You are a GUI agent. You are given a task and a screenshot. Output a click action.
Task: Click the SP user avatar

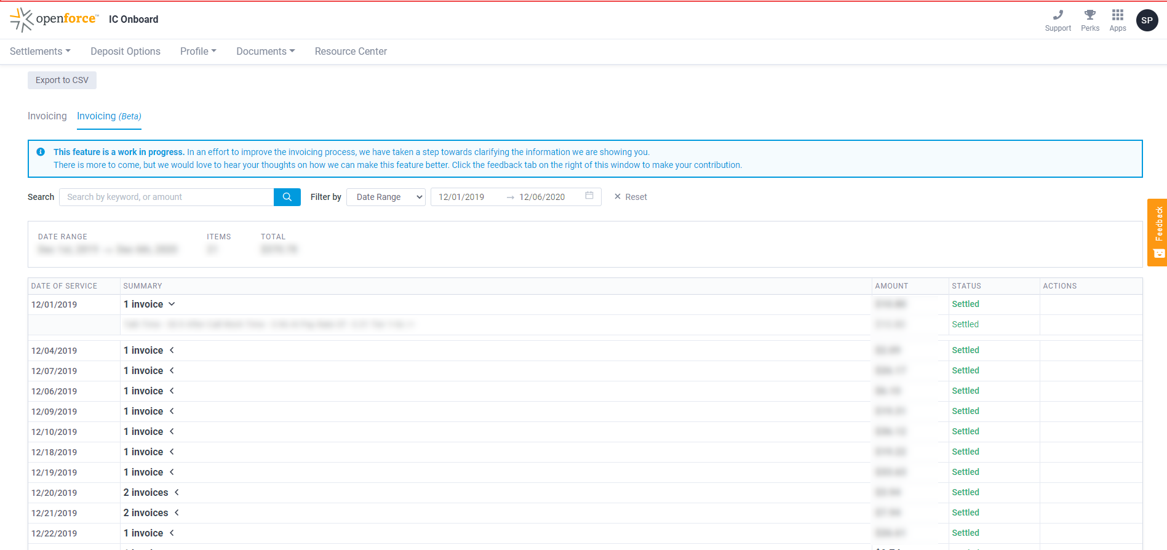pyautogui.click(x=1147, y=20)
